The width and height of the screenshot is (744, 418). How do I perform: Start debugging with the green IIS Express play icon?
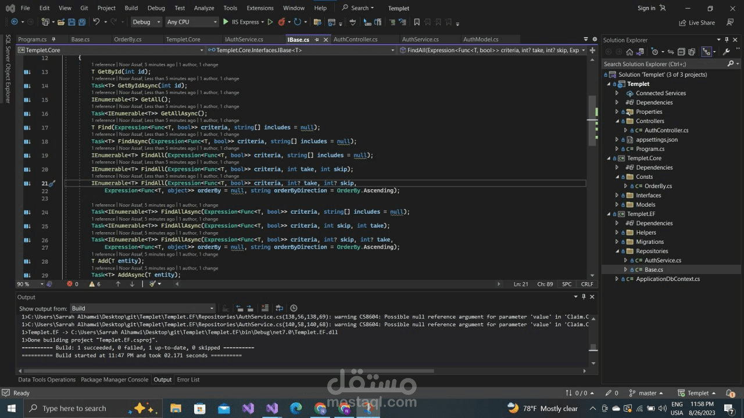pos(226,22)
